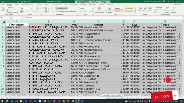Click the Insert cells icon
This screenshot has height=103, width=184.
click(x=140, y=8)
